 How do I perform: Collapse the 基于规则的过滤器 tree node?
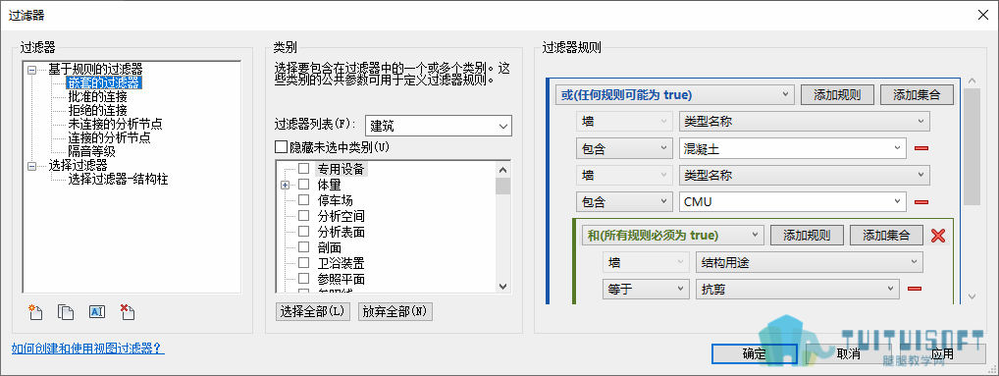coord(31,70)
